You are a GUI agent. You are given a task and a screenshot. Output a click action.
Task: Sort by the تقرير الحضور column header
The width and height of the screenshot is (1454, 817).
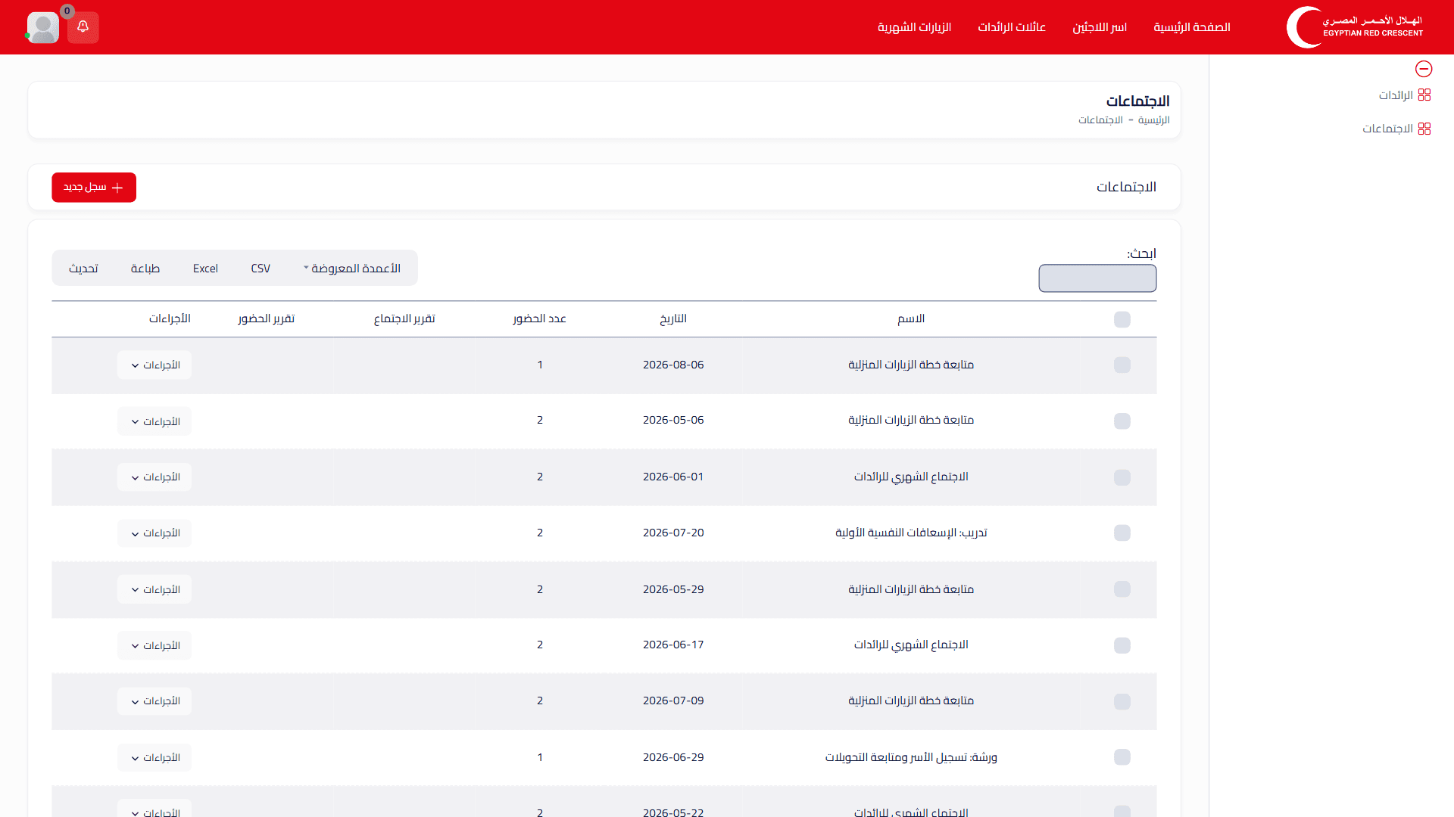266,318
